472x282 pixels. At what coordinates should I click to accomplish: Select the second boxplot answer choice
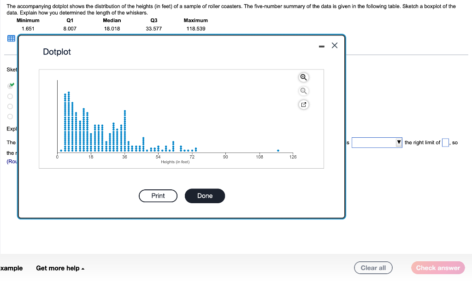pos(10,96)
